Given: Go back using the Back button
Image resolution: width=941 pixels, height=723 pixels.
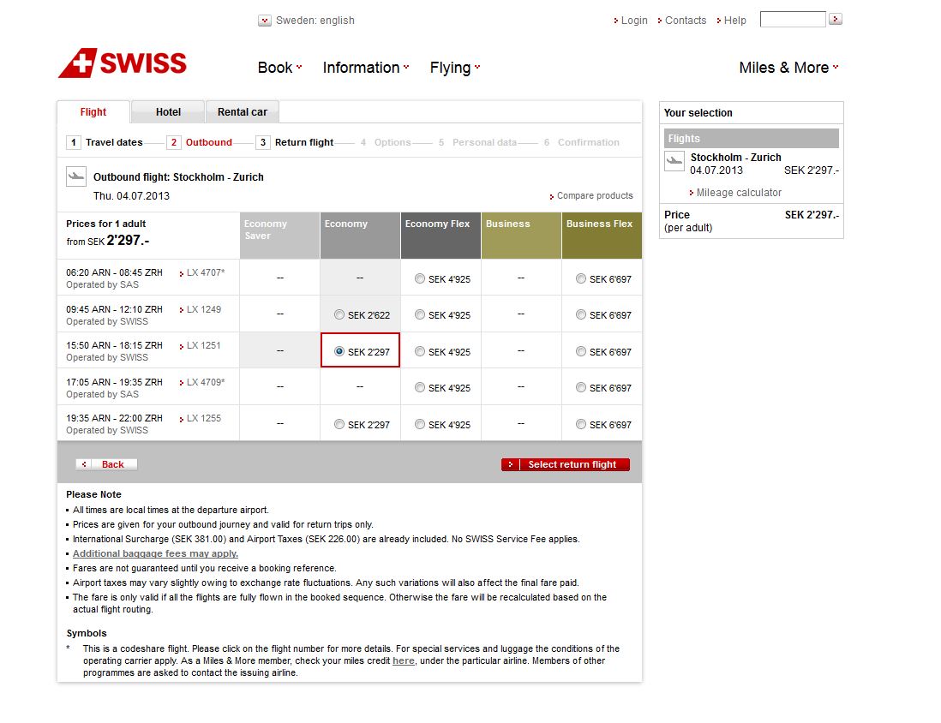Looking at the screenshot, I should pyautogui.click(x=107, y=464).
